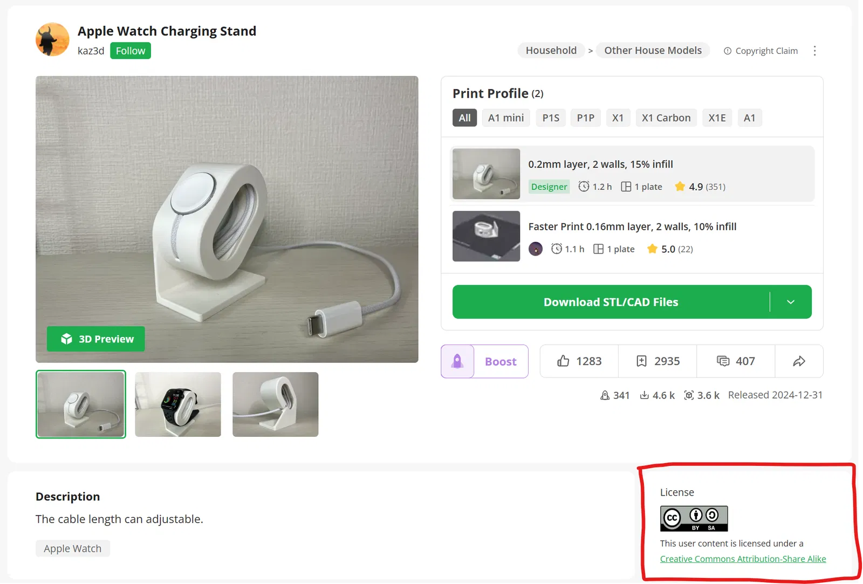Expand the download options dropdown arrow
The width and height of the screenshot is (863, 584).
coord(790,302)
